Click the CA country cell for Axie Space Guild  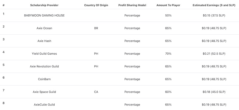pyautogui.click(x=96, y=92)
